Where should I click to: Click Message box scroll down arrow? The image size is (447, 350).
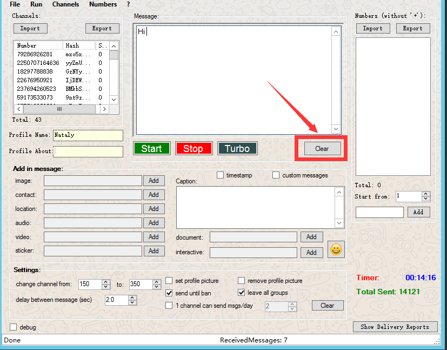click(x=336, y=129)
